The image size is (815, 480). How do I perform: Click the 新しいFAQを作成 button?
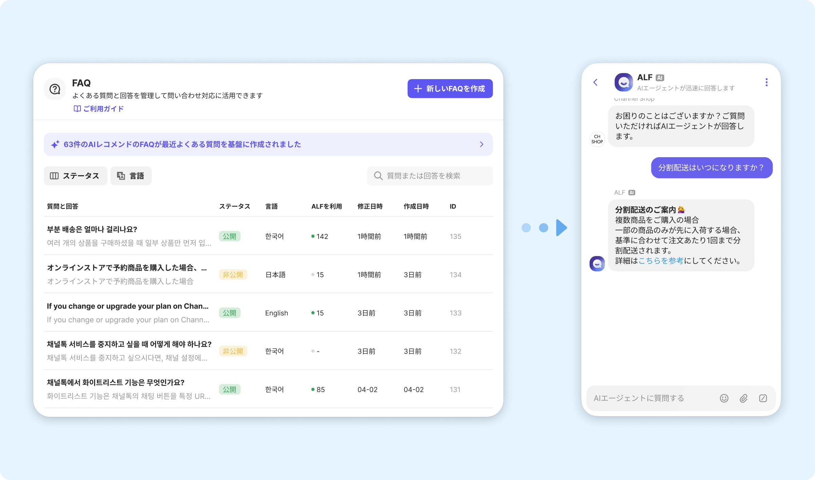coord(450,89)
